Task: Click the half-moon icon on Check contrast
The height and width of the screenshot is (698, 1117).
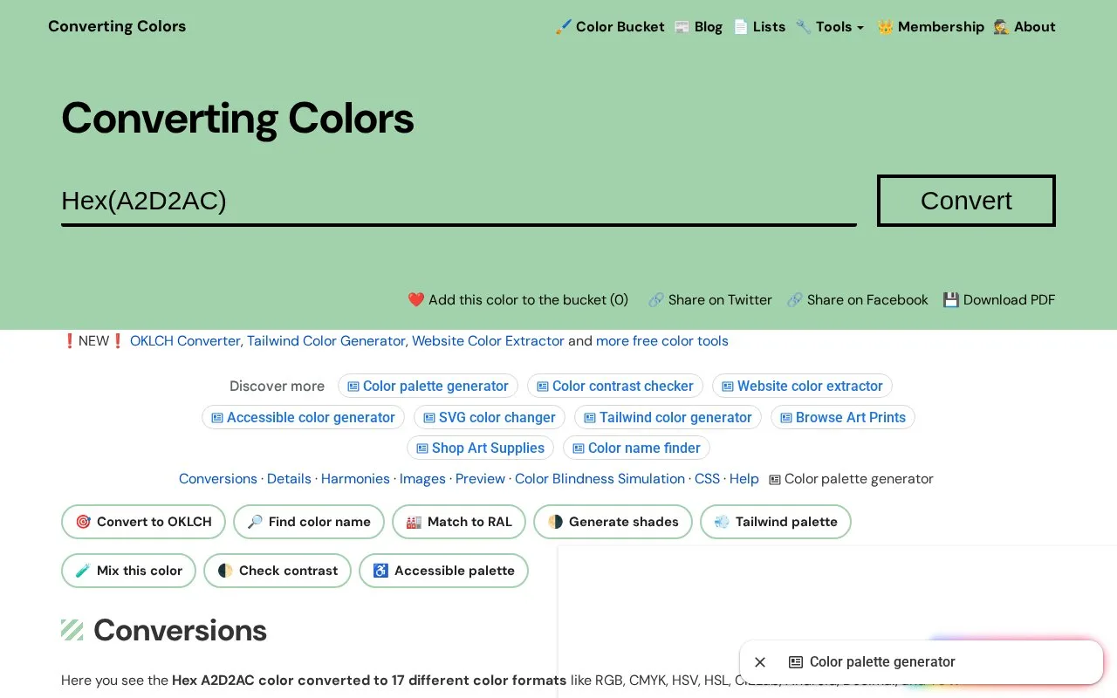Action: pos(225,571)
